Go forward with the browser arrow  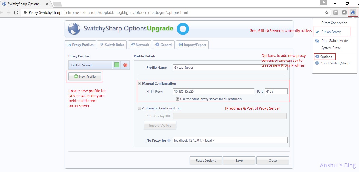[8, 12]
